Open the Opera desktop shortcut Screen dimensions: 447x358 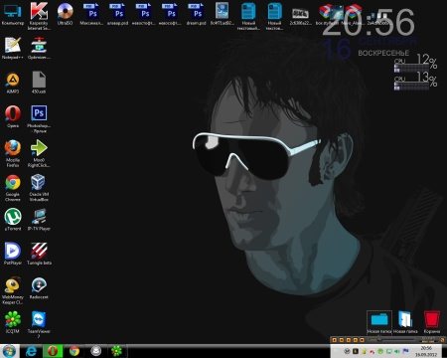click(x=13, y=116)
